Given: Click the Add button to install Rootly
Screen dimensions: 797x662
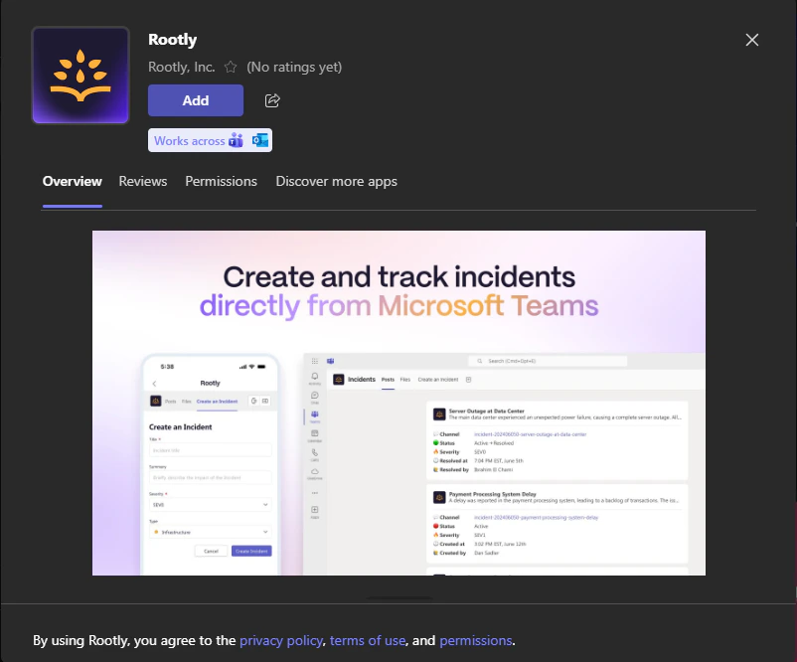Looking at the screenshot, I should click(195, 99).
